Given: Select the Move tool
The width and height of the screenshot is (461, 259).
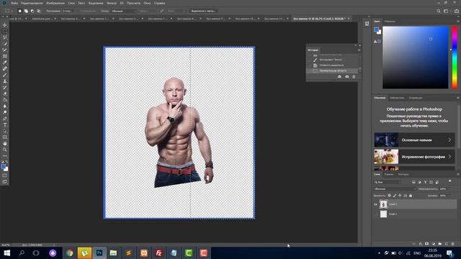Looking at the screenshot, I should tap(5, 25).
